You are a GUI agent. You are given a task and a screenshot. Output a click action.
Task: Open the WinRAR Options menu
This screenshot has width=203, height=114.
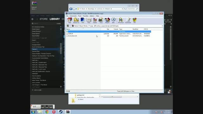click(x=92, y=16)
